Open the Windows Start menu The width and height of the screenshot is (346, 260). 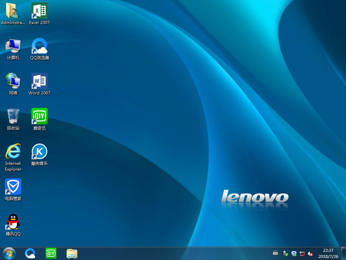[x=9, y=253]
